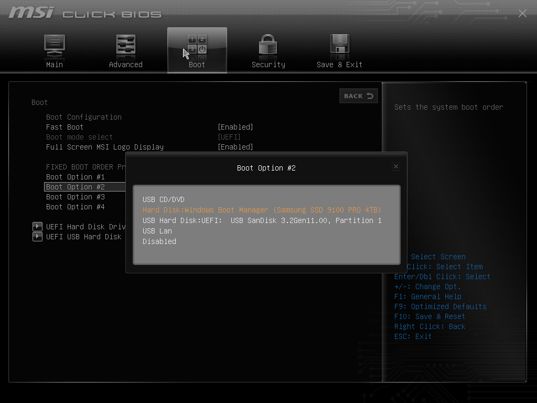537x403 pixels.
Task: Change MSI Logo Display [Enabled] value
Action: [x=235, y=147]
